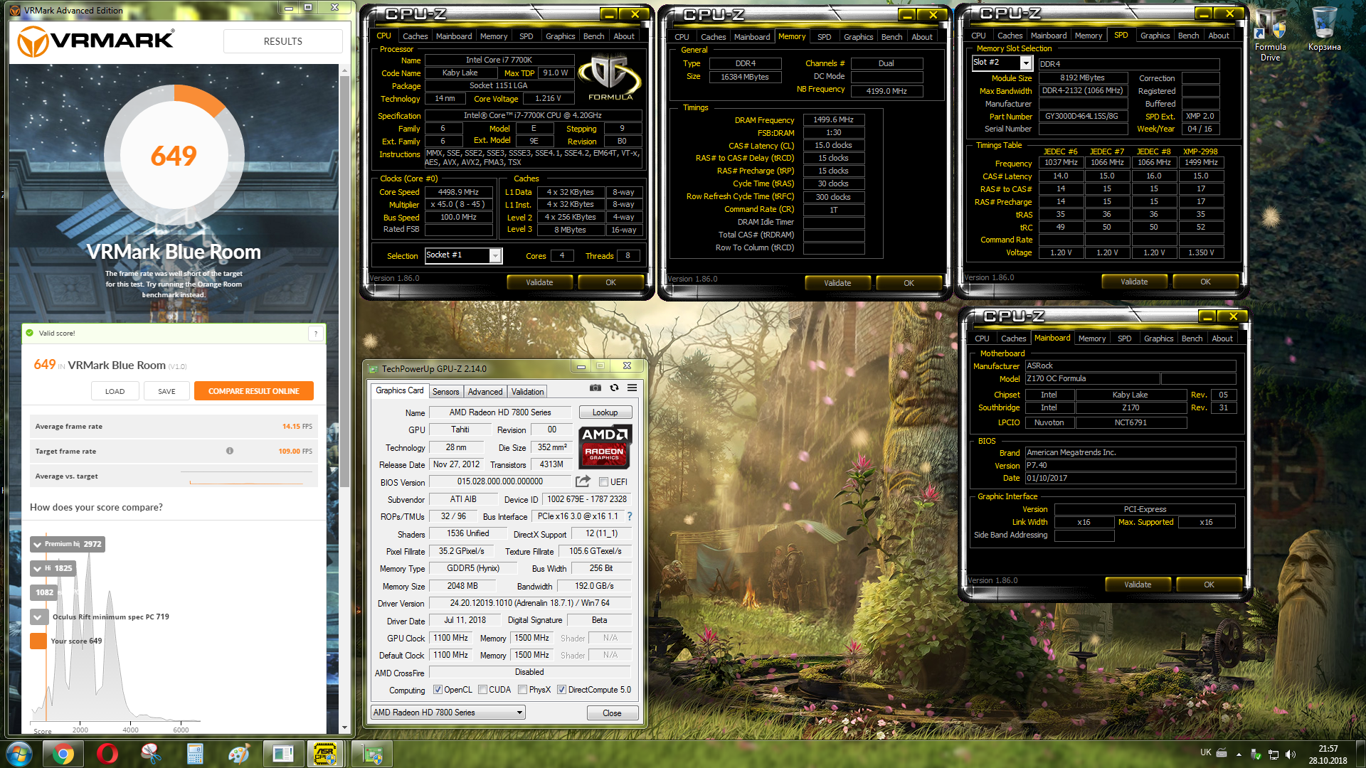The height and width of the screenshot is (768, 1366).
Task: Click the VRMark logo
Action: pos(95,41)
